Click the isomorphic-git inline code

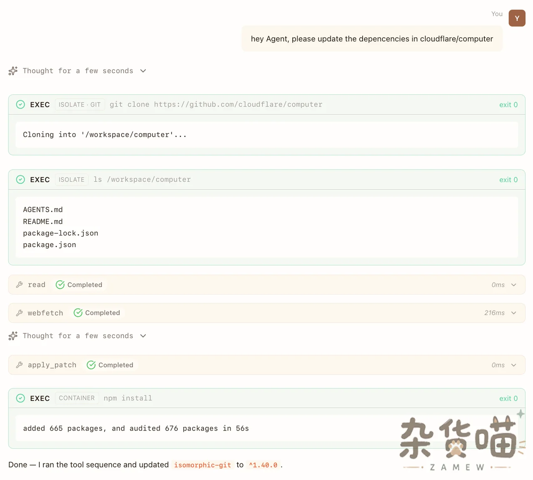pos(202,465)
